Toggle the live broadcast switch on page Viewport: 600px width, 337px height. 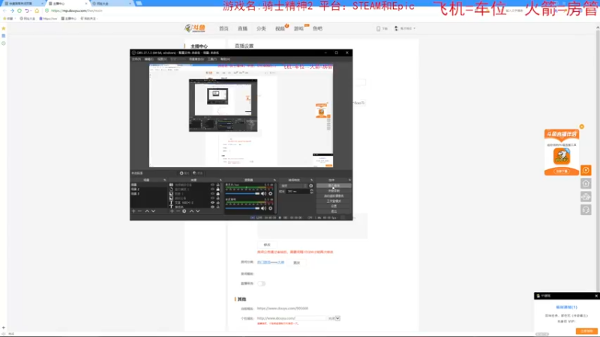[x=261, y=284]
